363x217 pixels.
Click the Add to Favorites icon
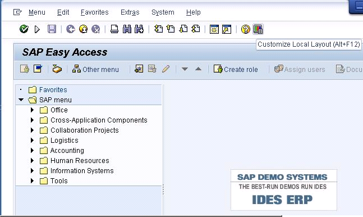[139, 69]
